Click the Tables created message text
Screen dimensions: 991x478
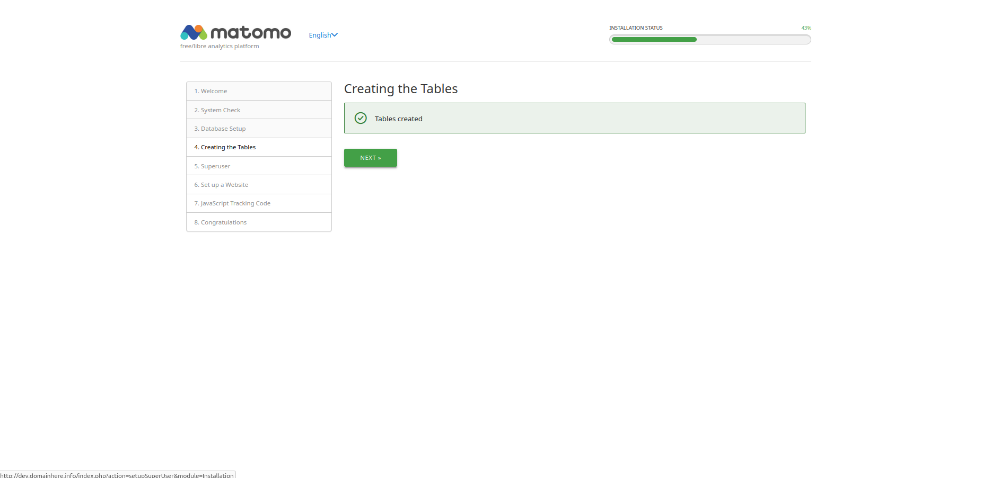click(398, 119)
